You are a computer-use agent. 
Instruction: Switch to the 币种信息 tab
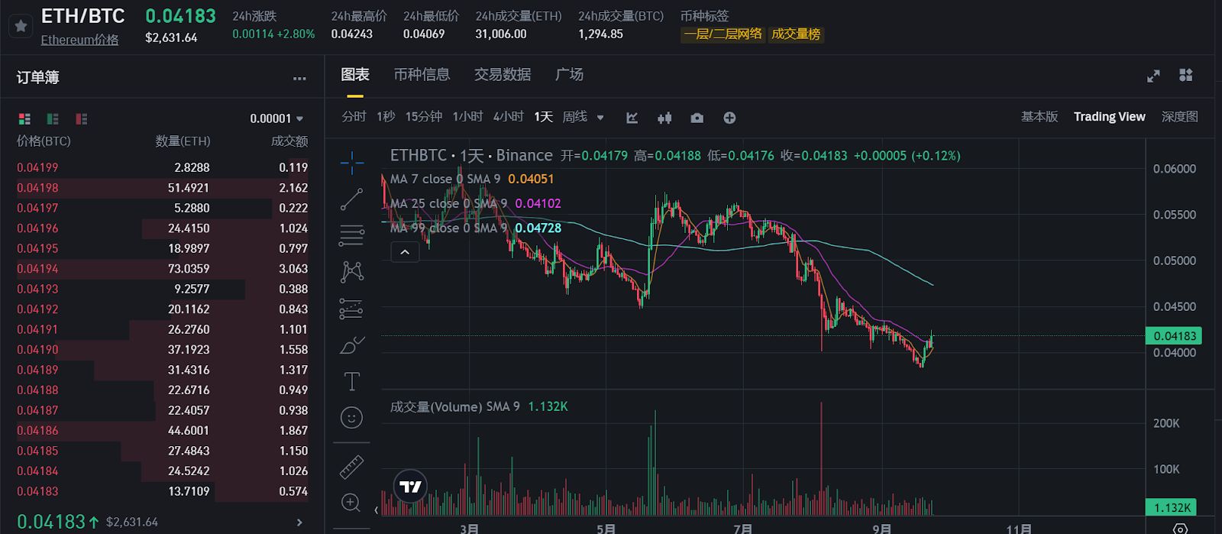[x=421, y=75]
